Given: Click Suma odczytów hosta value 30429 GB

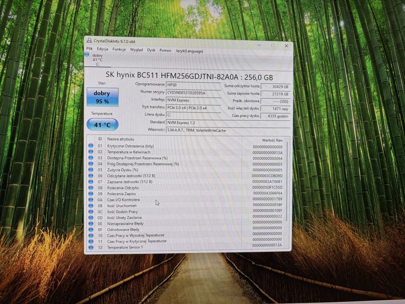Looking at the screenshot, I should click(276, 86).
